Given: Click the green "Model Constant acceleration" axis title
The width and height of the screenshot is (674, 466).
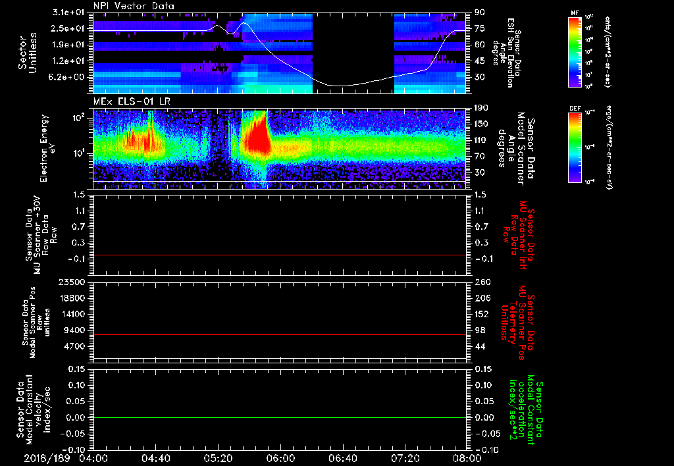Looking at the screenshot, I should [527, 411].
